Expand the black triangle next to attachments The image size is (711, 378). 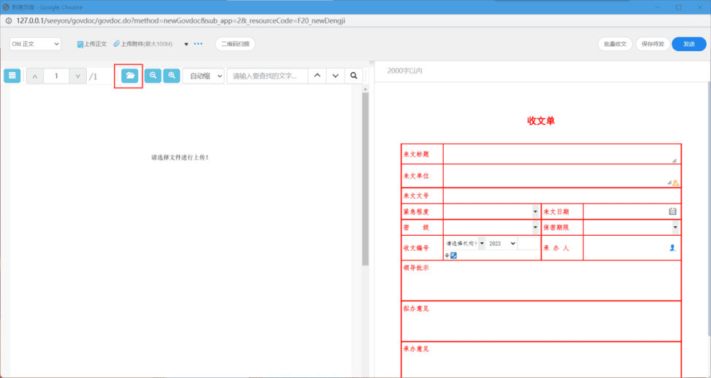[186, 45]
